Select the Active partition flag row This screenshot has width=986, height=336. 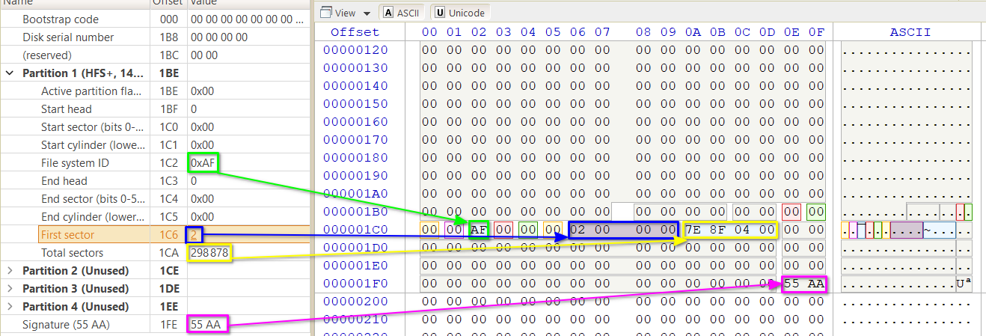(91, 91)
